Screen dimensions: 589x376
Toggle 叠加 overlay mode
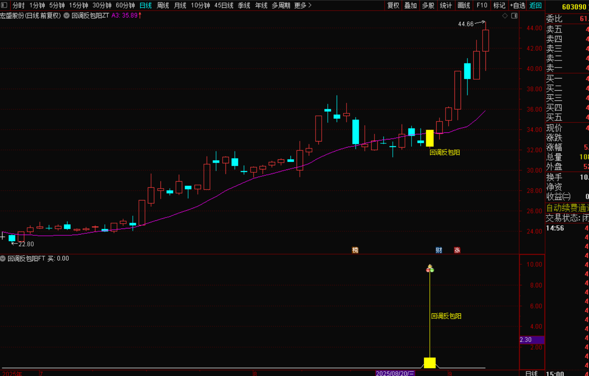[x=410, y=5]
